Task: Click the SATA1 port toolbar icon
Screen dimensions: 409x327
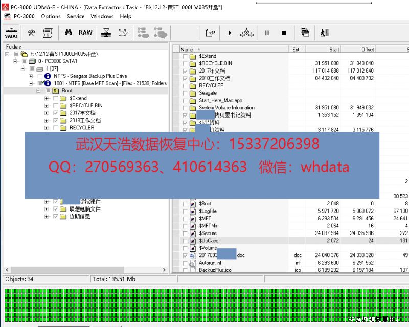Action: tap(11, 33)
